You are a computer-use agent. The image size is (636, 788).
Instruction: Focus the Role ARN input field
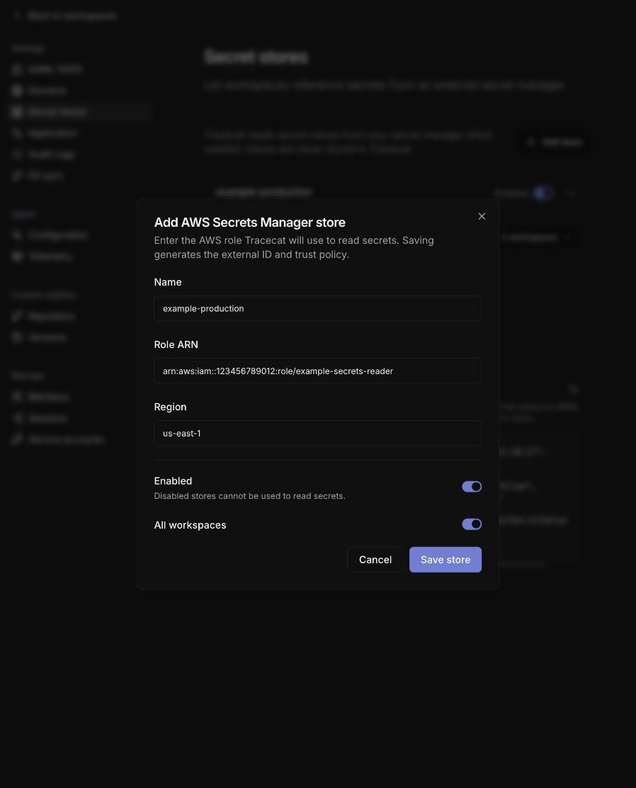(317, 371)
